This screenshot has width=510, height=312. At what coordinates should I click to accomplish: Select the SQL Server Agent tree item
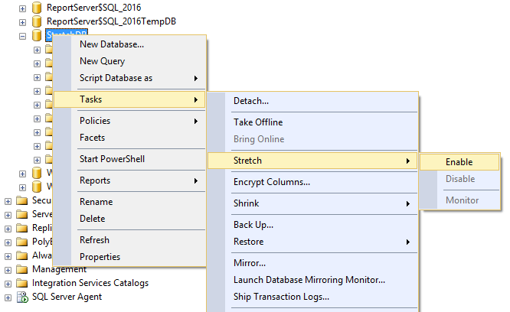click(x=67, y=297)
